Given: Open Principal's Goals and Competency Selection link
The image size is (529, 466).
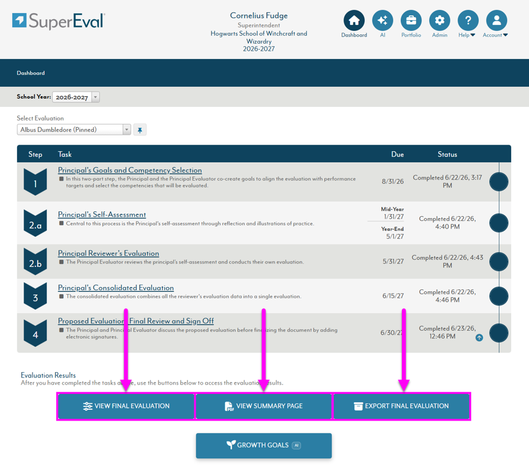Looking at the screenshot, I should click(x=130, y=170).
